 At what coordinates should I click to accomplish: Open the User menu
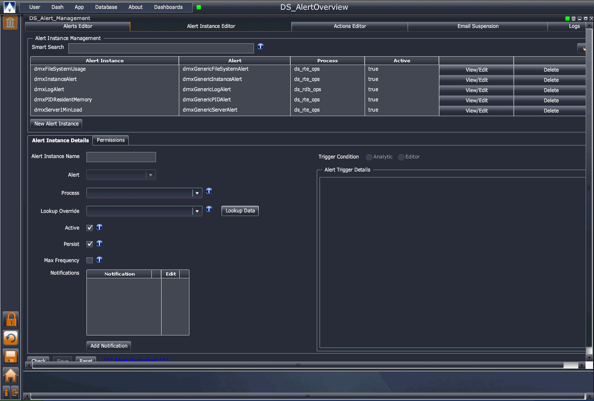point(35,7)
